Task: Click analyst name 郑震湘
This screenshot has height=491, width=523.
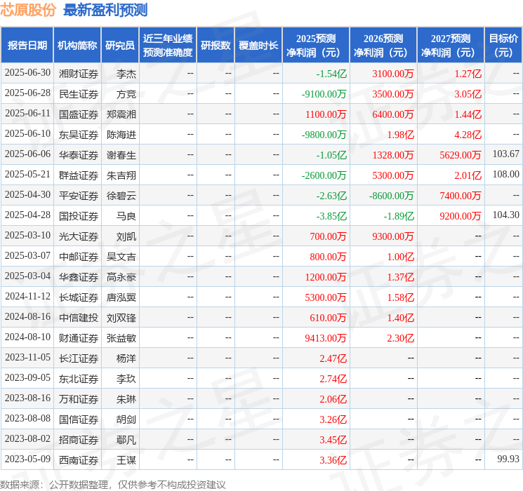Action: tap(121, 114)
